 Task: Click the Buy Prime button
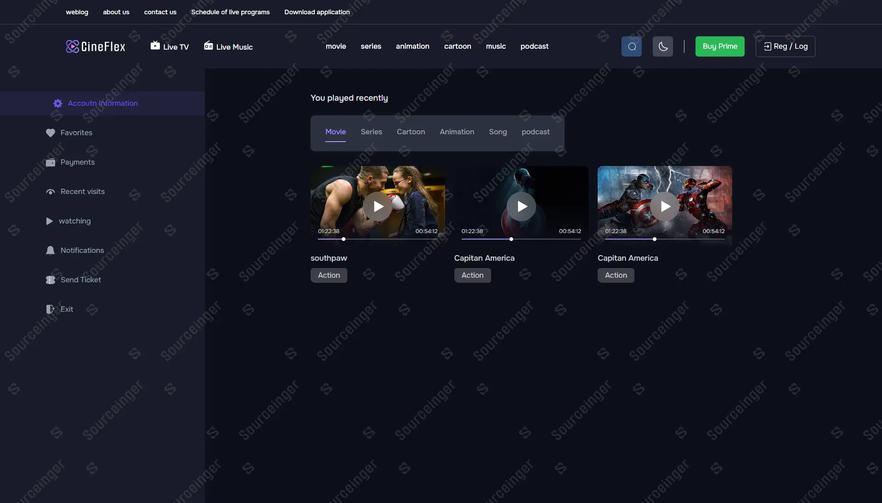click(720, 46)
